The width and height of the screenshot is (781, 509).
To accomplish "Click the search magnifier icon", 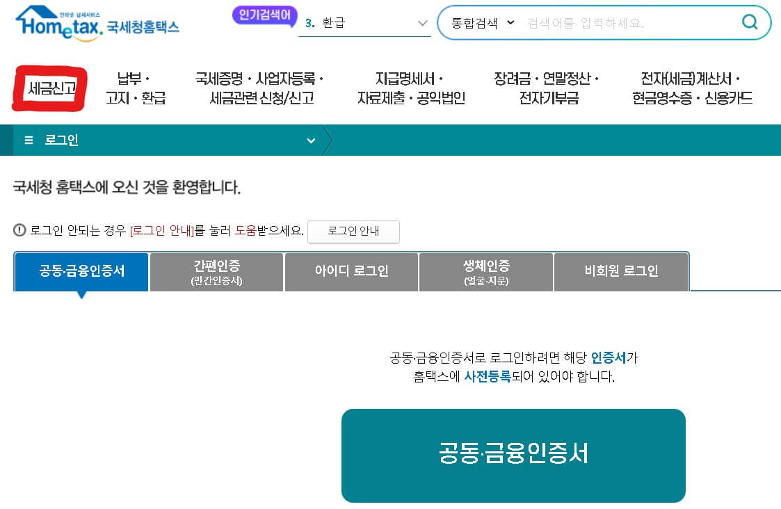I will point(750,22).
